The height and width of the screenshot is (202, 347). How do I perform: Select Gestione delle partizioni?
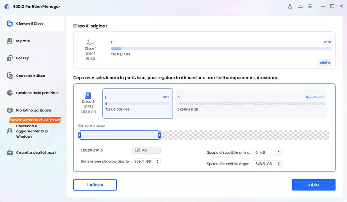[x=37, y=93]
